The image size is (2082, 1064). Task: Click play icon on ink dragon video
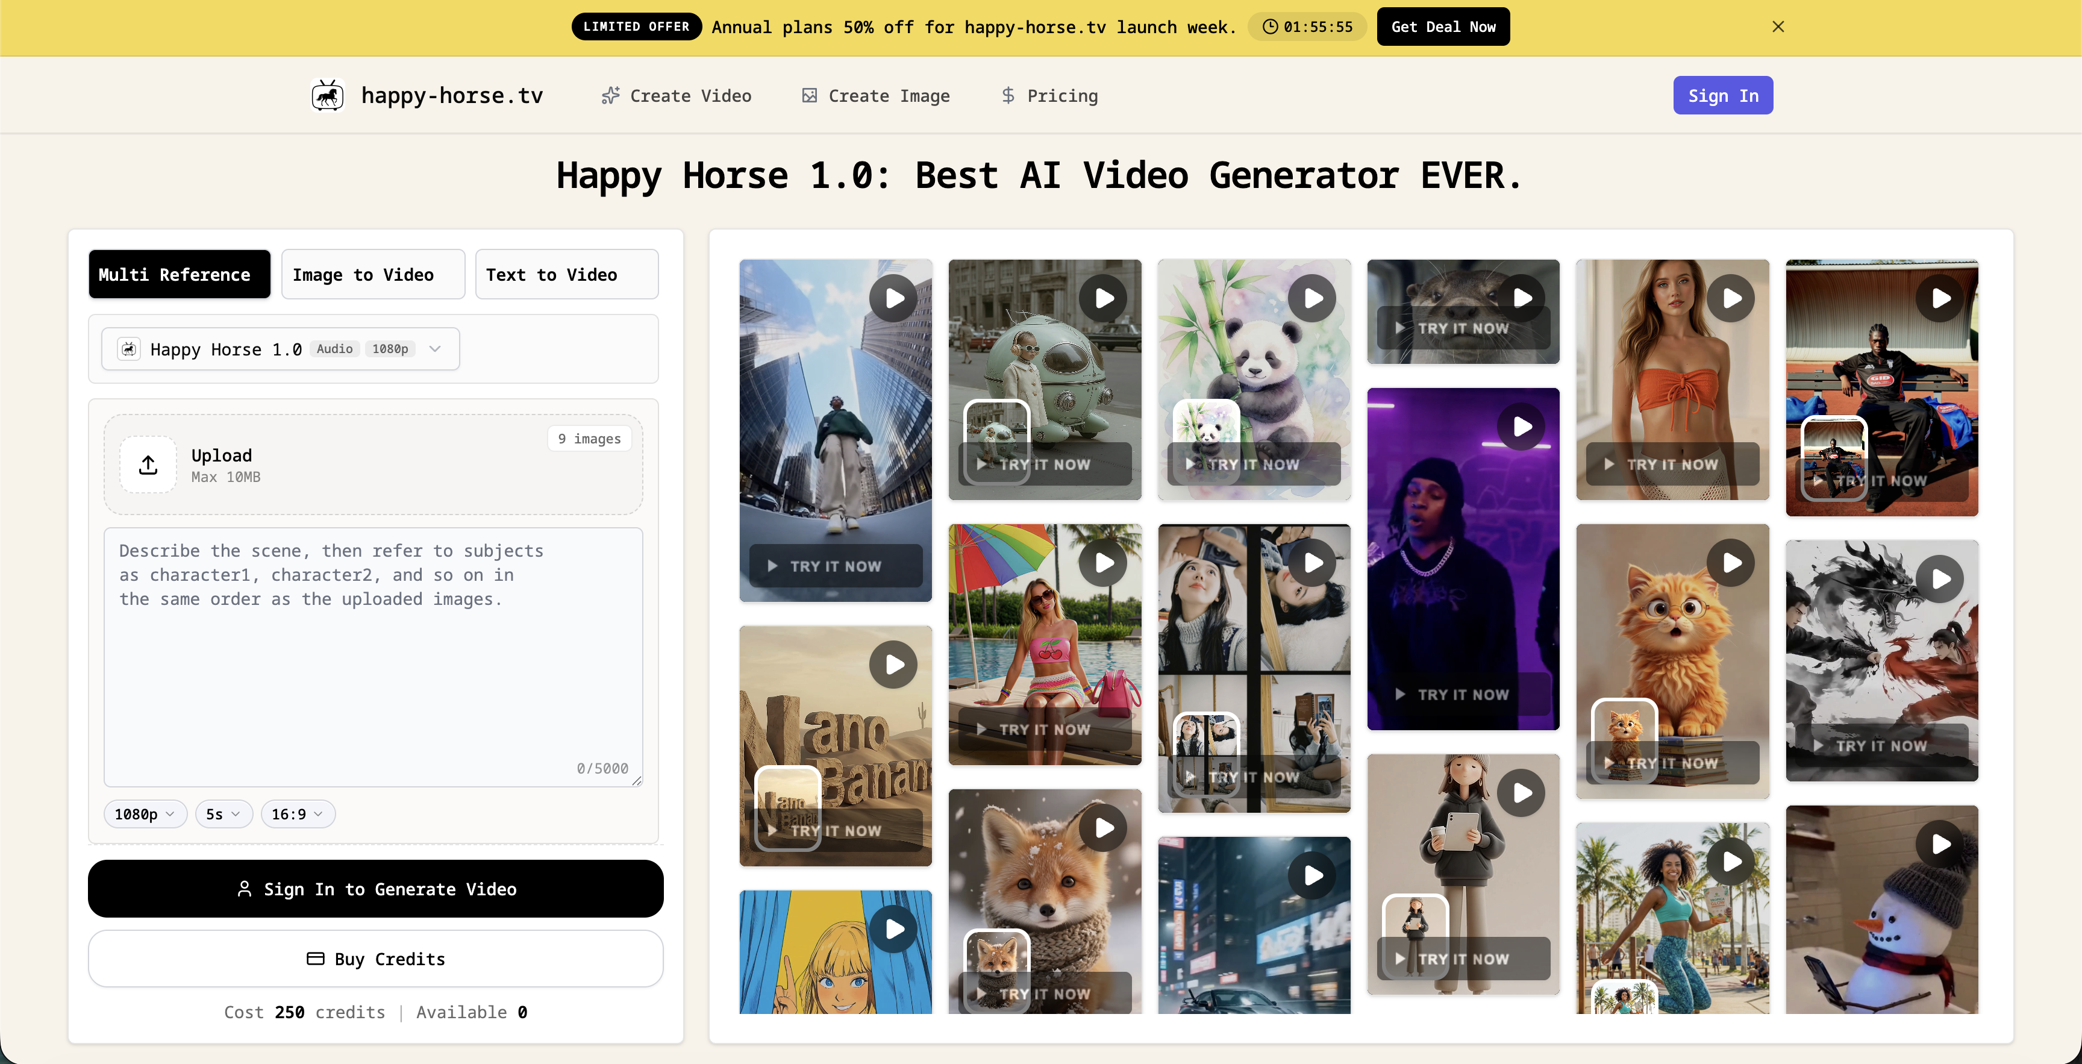click(1940, 579)
